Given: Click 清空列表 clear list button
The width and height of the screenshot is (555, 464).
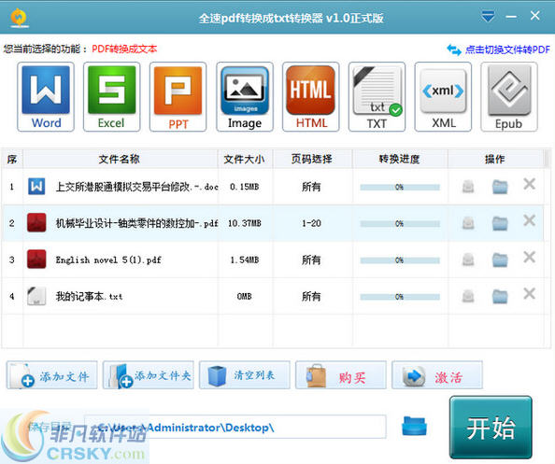Looking at the screenshot, I should (x=245, y=375).
